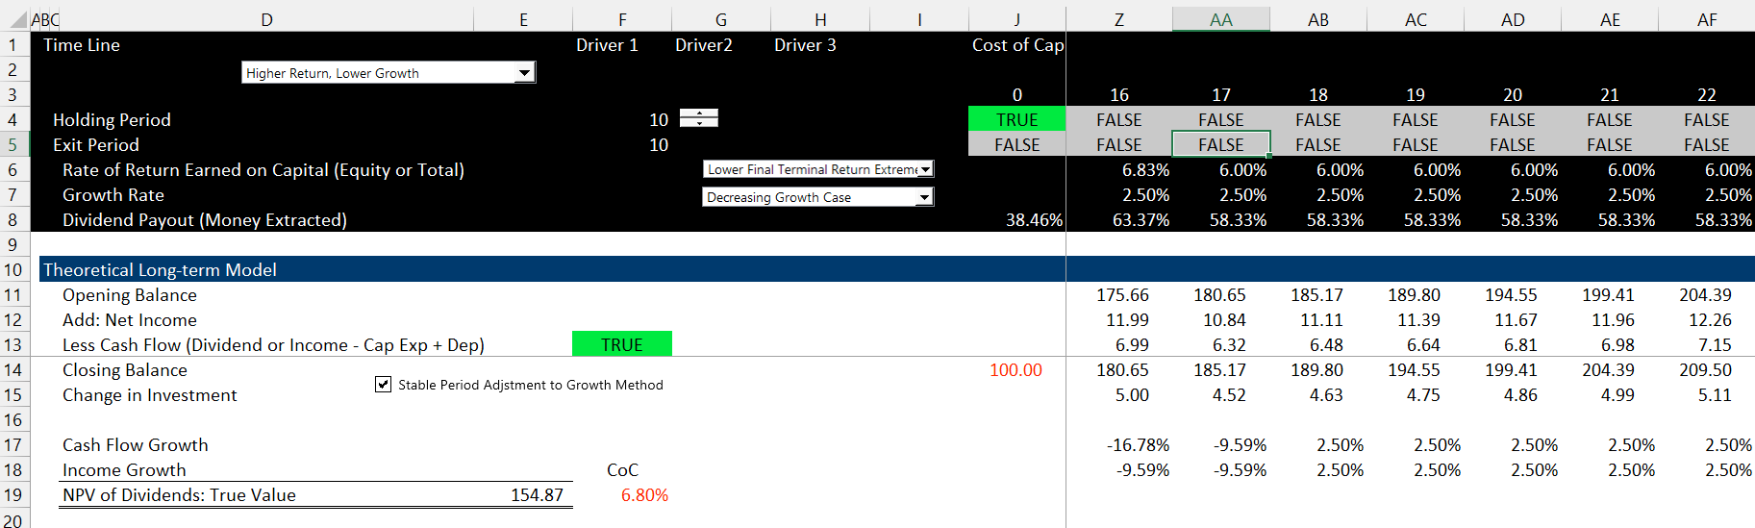Image resolution: width=1755 pixels, height=528 pixels.
Task: Select row 19 header
Action: [x=13, y=495]
